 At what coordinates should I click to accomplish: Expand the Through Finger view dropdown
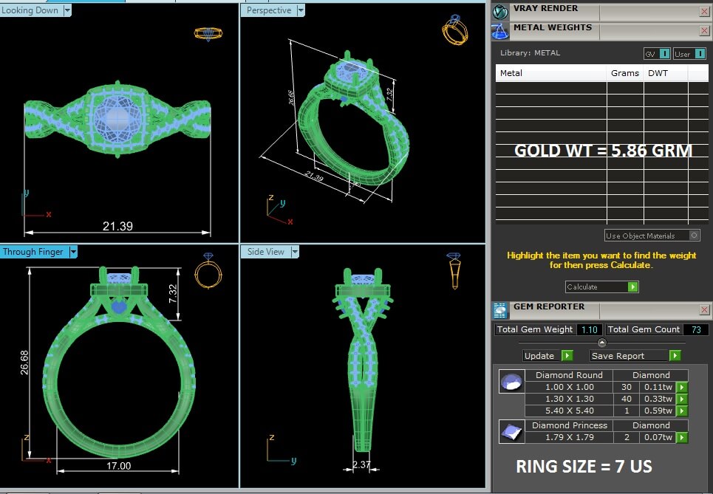tap(72, 252)
